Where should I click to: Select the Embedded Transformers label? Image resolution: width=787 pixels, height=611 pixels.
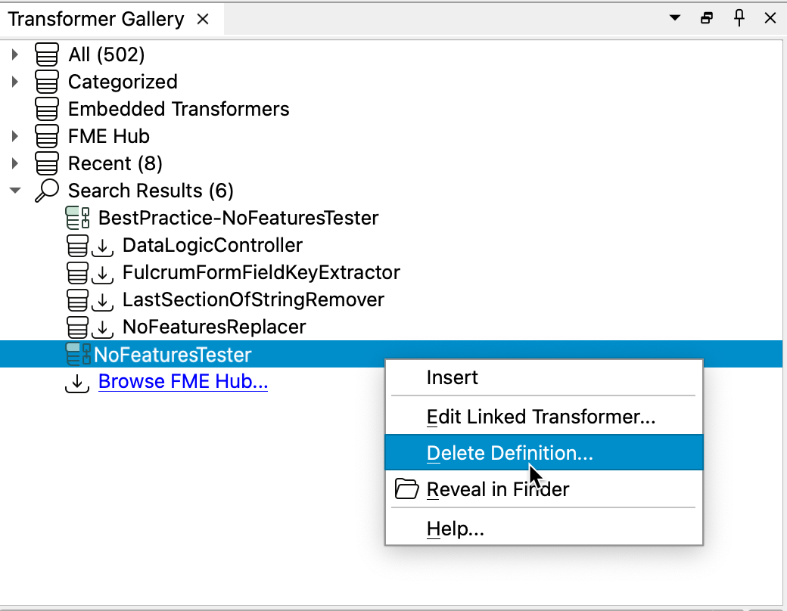coord(178,109)
